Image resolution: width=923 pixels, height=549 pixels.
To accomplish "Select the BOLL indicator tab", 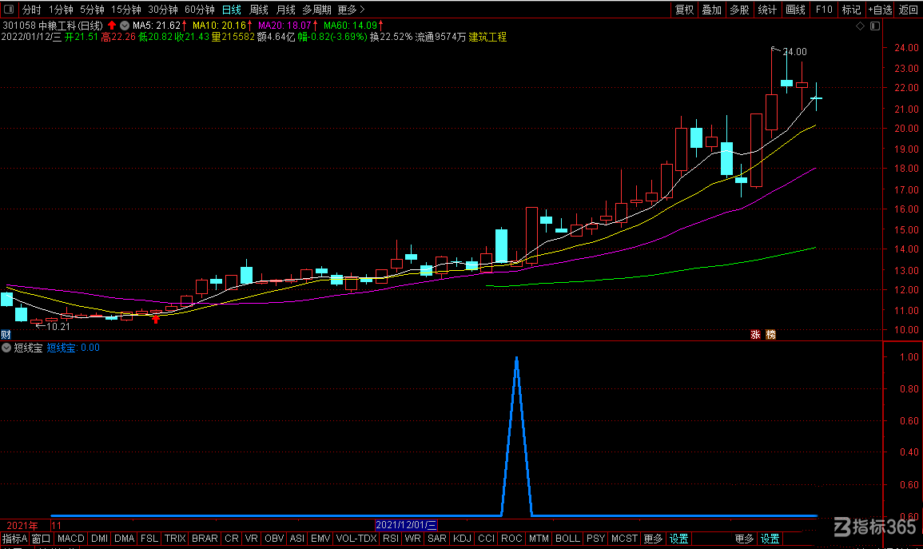I will click(x=567, y=539).
